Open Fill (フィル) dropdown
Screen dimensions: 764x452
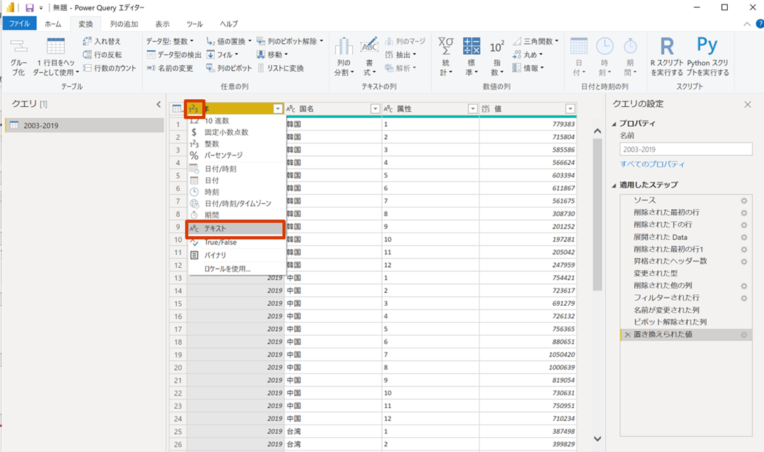(x=222, y=55)
